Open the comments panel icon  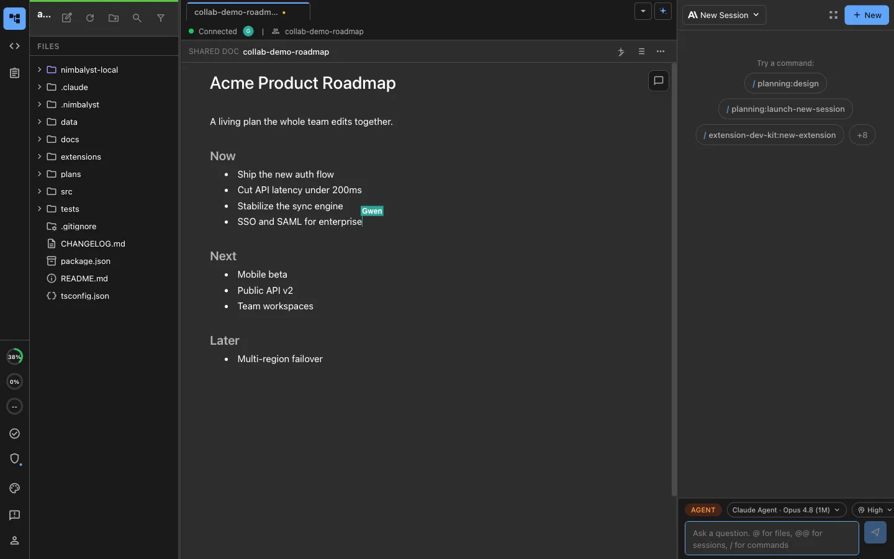coord(659,81)
